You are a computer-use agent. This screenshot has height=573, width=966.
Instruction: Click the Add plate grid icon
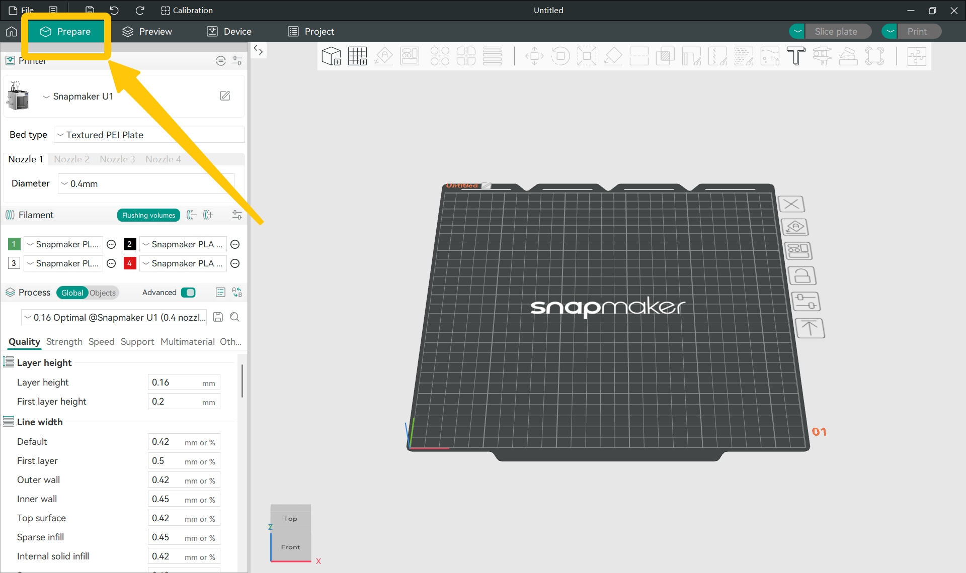click(x=357, y=56)
